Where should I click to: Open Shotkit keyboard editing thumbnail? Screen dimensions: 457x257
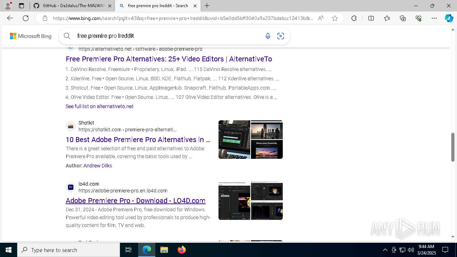pos(234,140)
